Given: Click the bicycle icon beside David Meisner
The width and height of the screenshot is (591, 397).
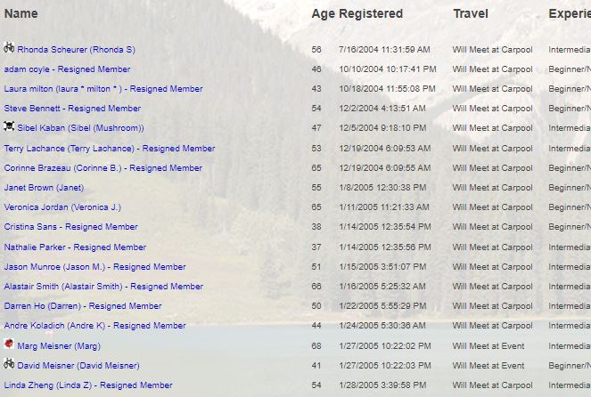Looking at the screenshot, I should [x=9, y=363].
